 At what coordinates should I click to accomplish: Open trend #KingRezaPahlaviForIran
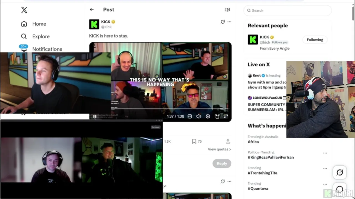[x=271, y=157]
